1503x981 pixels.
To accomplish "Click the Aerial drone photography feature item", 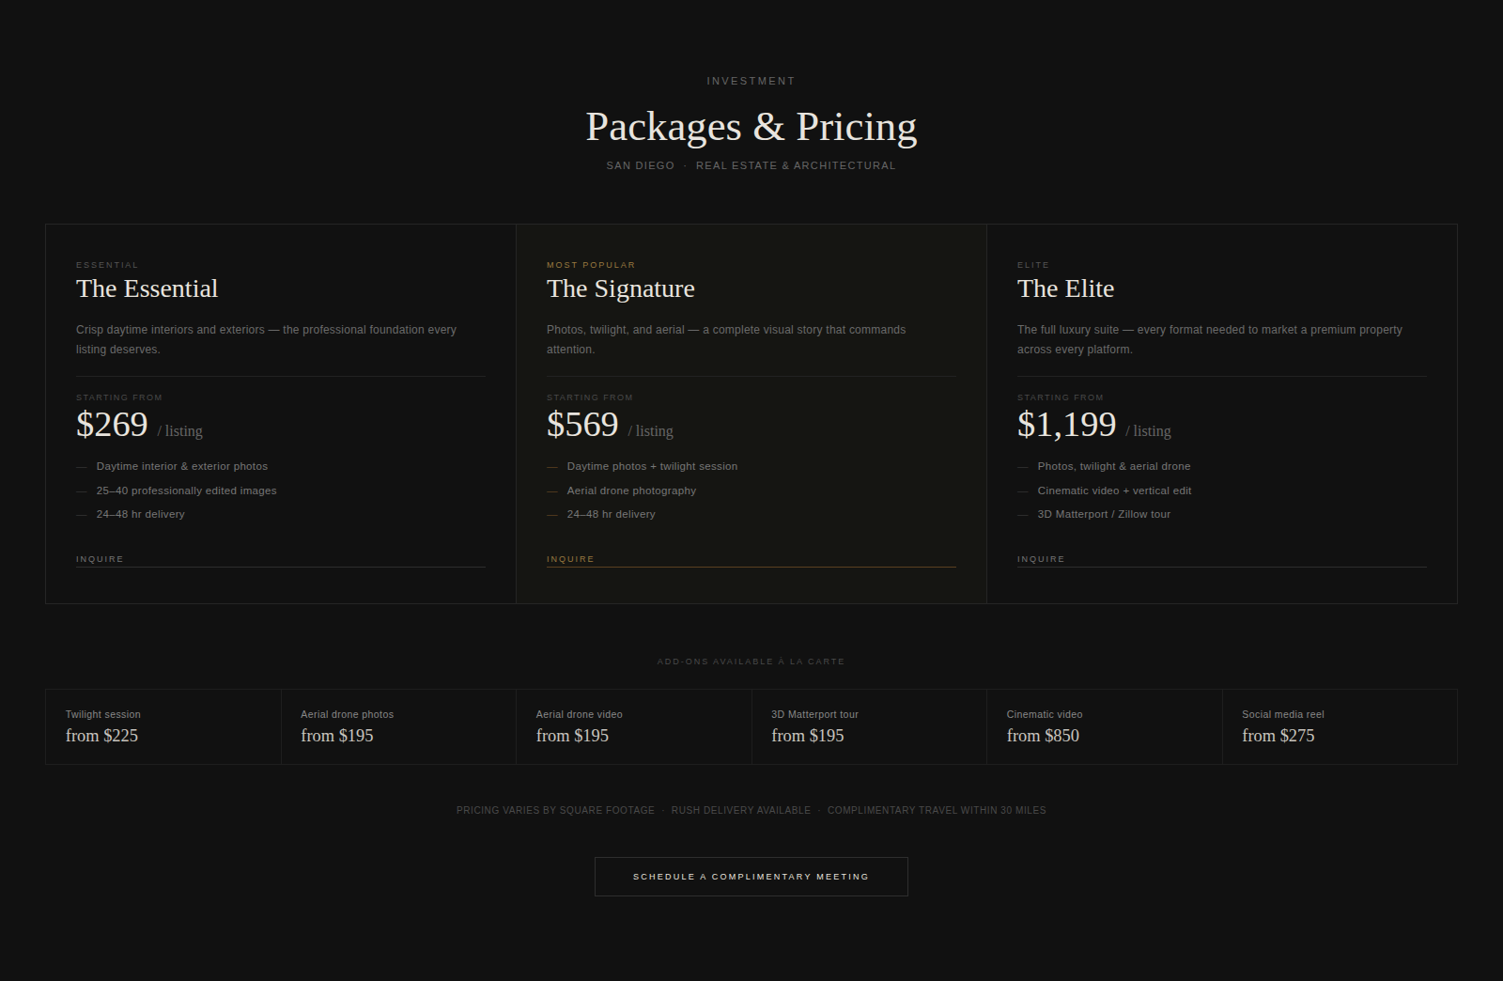I will tap(631, 490).
